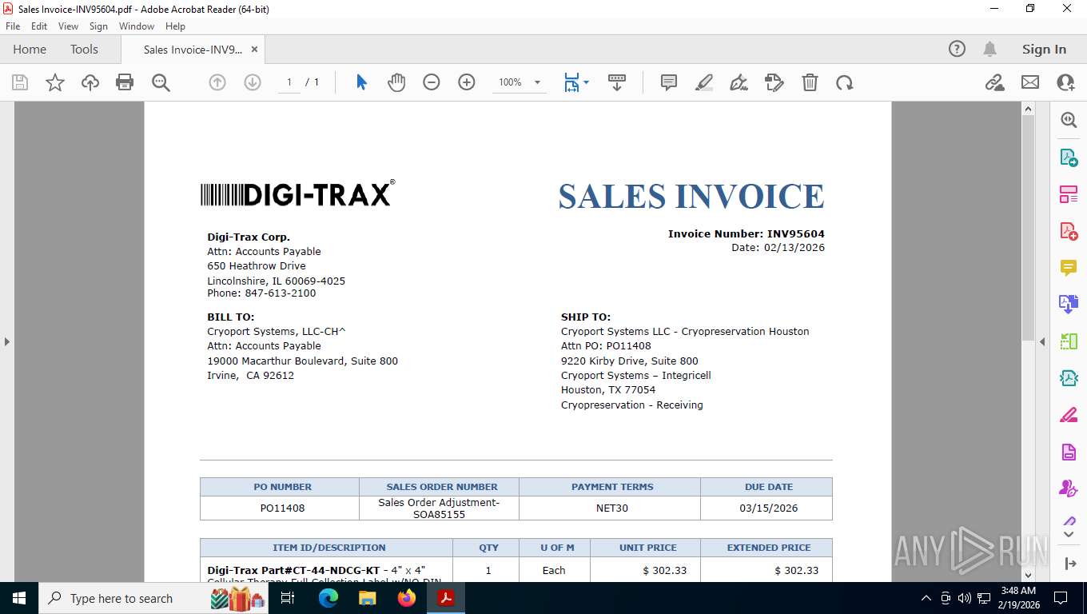Open Edit PDF tool in right pane

[x=1069, y=193]
